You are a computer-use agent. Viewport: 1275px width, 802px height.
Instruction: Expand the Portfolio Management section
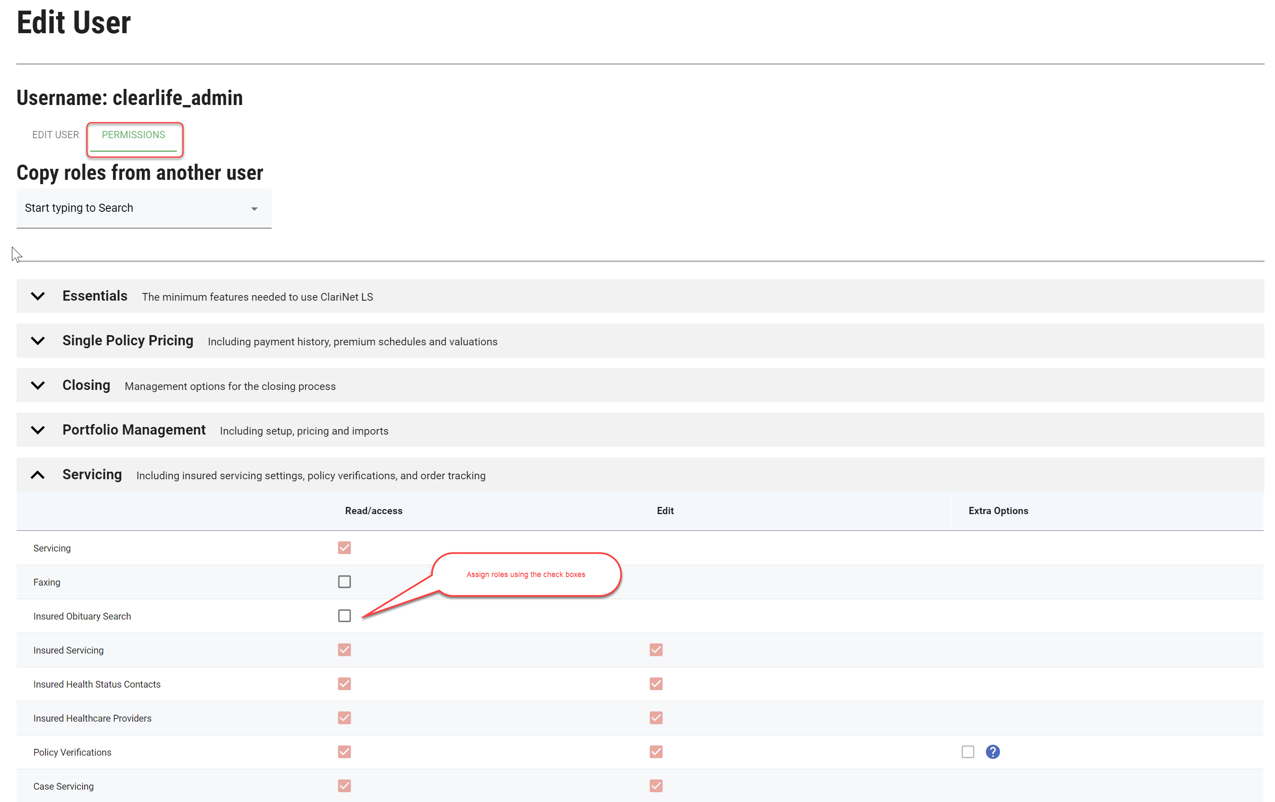click(x=37, y=429)
